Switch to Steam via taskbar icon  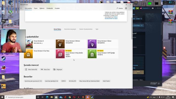point(92,97)
